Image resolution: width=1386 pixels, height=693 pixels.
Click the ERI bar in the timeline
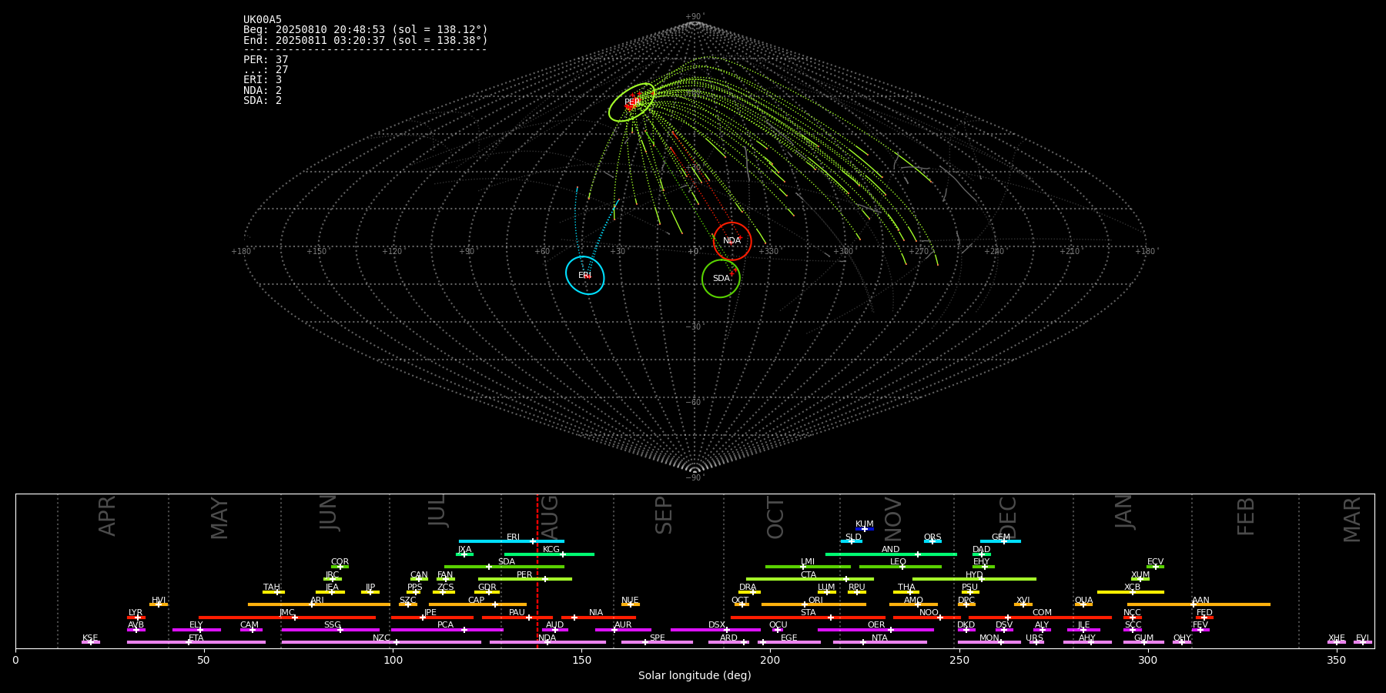(x=511, y=541)
